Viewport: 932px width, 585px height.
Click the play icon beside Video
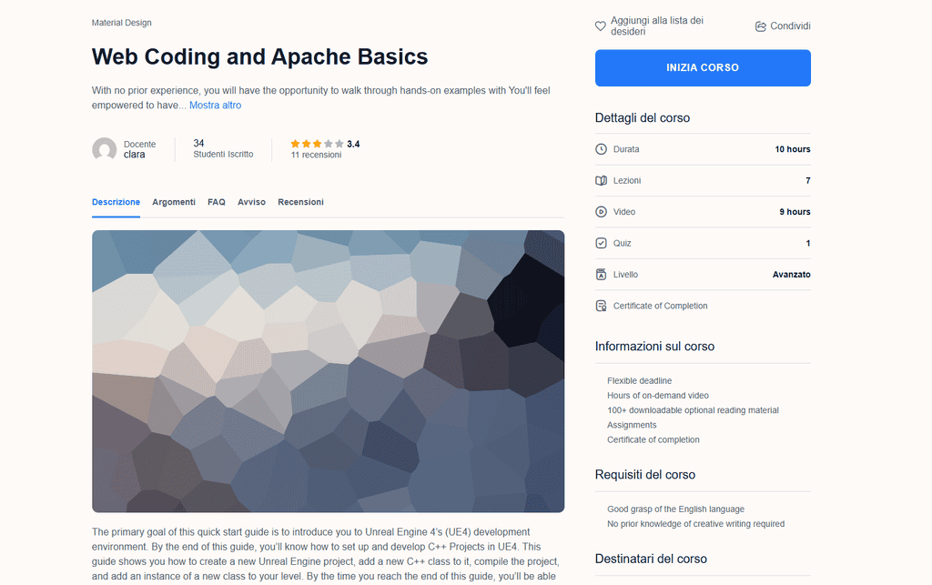pyautogui.click(x=601, y=212)
